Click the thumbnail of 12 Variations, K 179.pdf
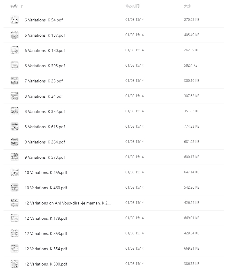The width and height of the screenshot is (226, 274). click(14, 218)
